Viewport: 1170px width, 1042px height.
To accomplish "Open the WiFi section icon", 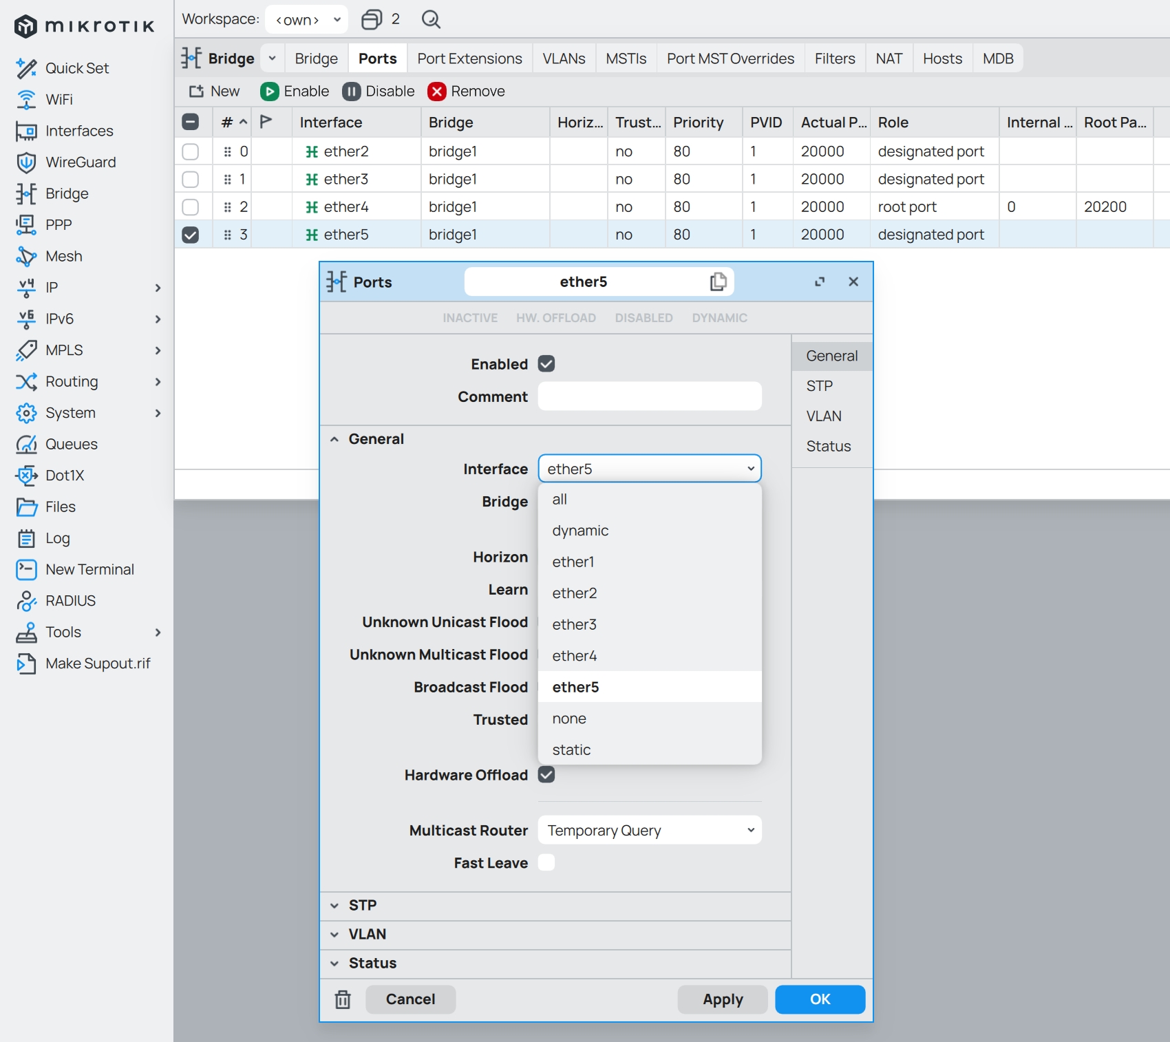I will pos(26,100).
